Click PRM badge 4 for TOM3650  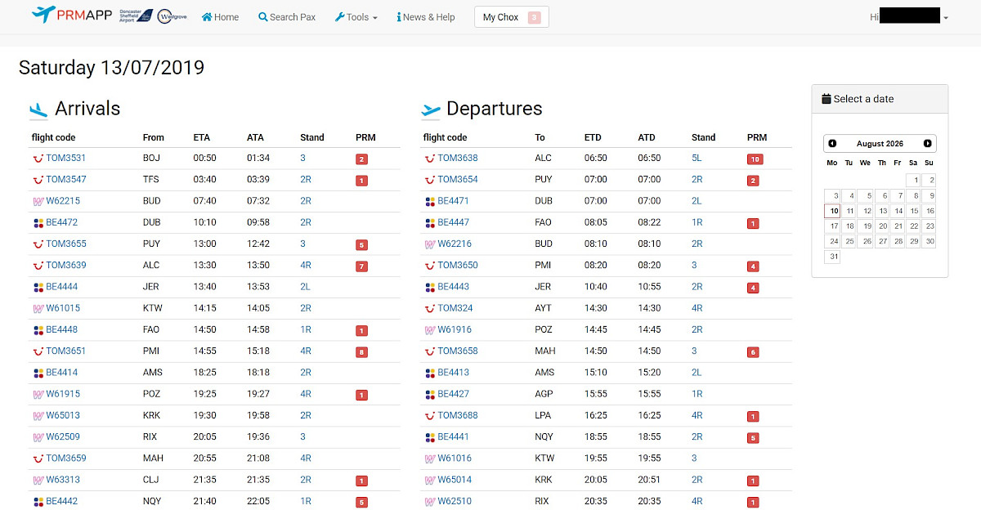[x=753, y=266]
